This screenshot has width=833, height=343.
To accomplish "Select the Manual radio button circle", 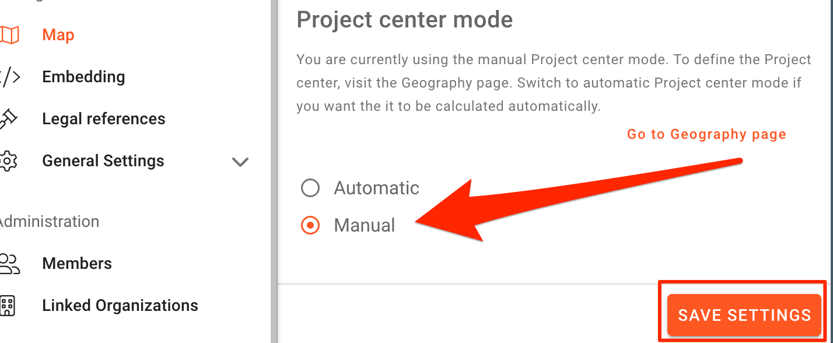I will pos(310,225).
